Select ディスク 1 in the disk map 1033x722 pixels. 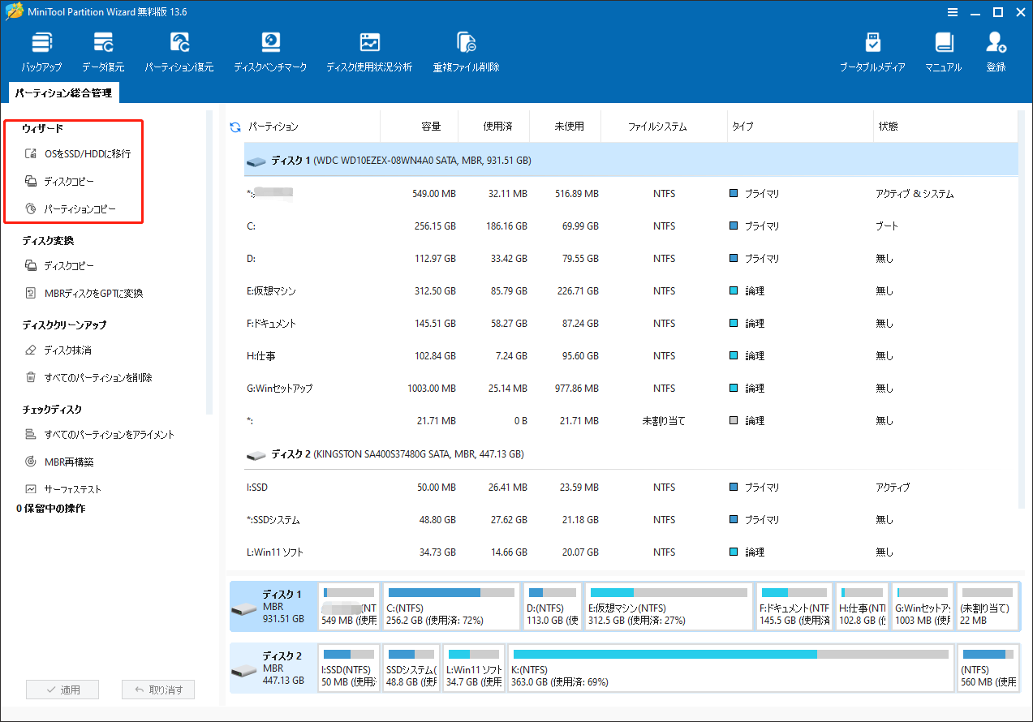point(273,606)
